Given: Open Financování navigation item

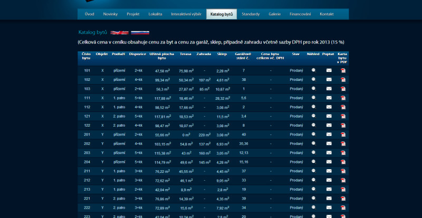Looking at the screenshot, I should [300, 14].
